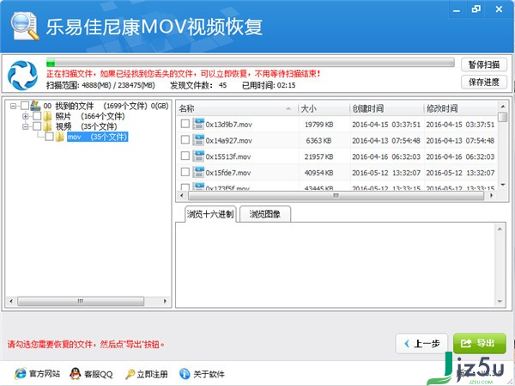The width and height of the screenshot is (515, 386).
Task: Click the mov folder icon
Action: [x=59, y=137]
